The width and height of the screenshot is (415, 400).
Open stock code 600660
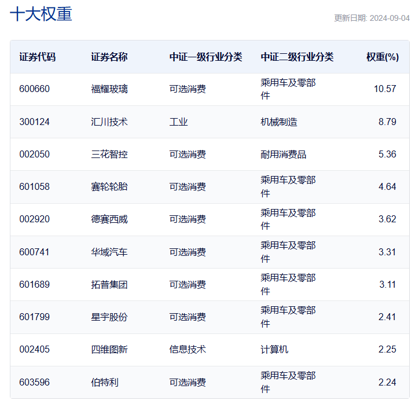pyautogui.click(x=34, y=89)
